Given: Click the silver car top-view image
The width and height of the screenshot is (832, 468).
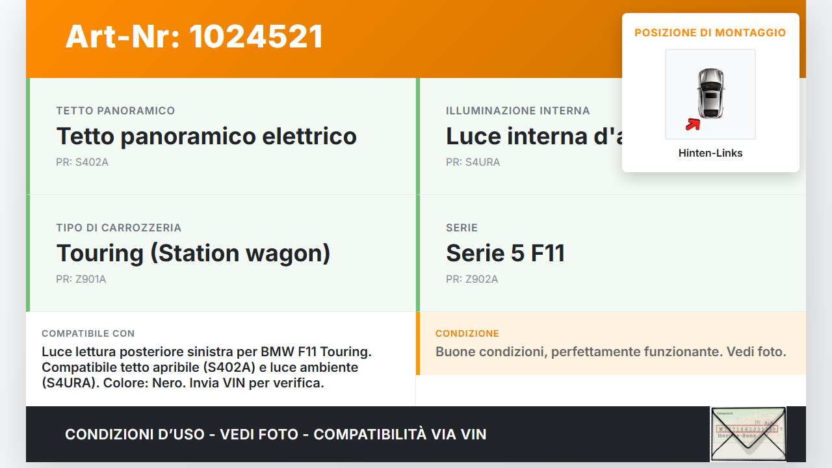Looking at the screenshot, I should [x=710, y=93].
